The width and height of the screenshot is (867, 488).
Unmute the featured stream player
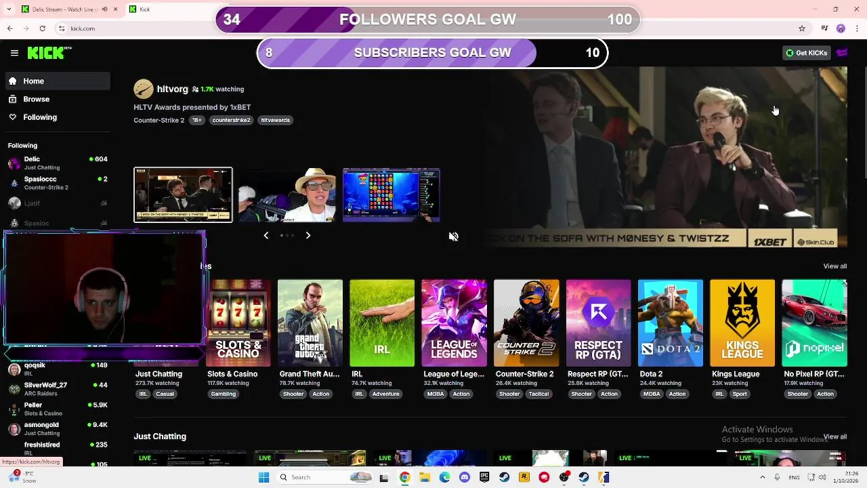(453, 237)
